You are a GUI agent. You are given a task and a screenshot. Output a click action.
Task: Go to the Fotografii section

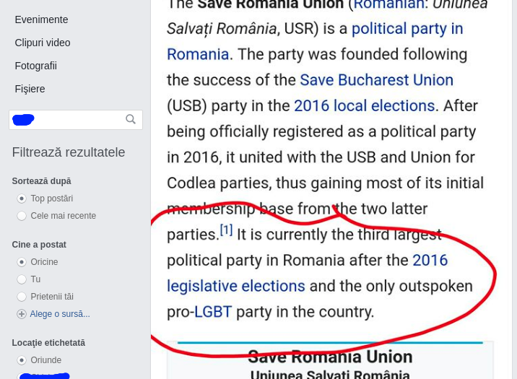pos(35,66)
